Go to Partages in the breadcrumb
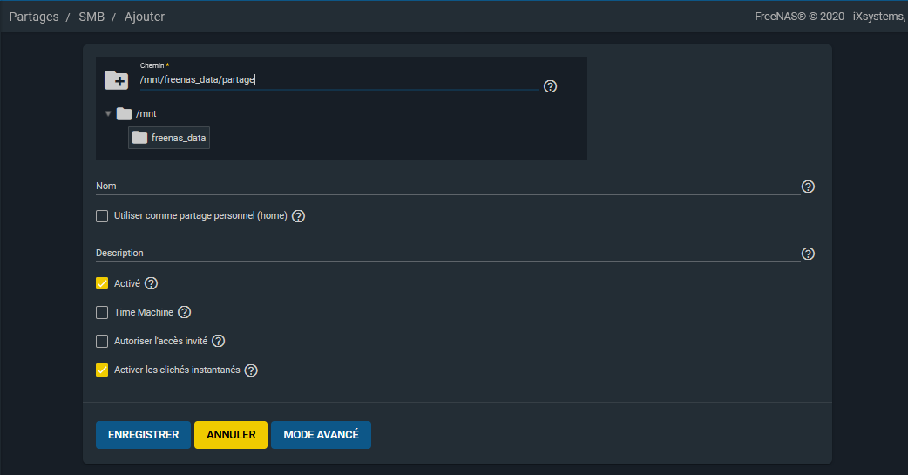The image size is (908, 475). click(x=33, y=17)
